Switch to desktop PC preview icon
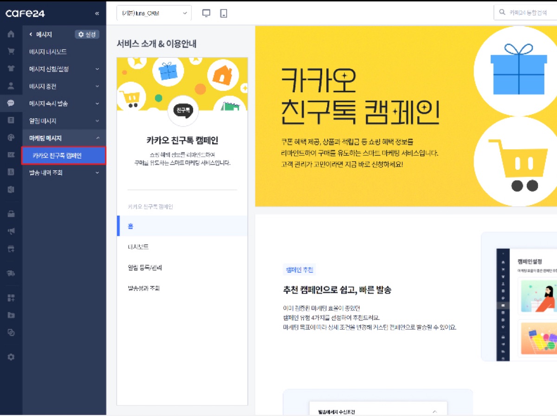The height and width of the screenshot is (416, 557). pos(207,13)
